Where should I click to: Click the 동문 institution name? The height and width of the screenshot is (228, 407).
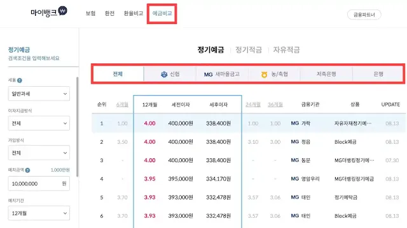click(x=306, y=160)
